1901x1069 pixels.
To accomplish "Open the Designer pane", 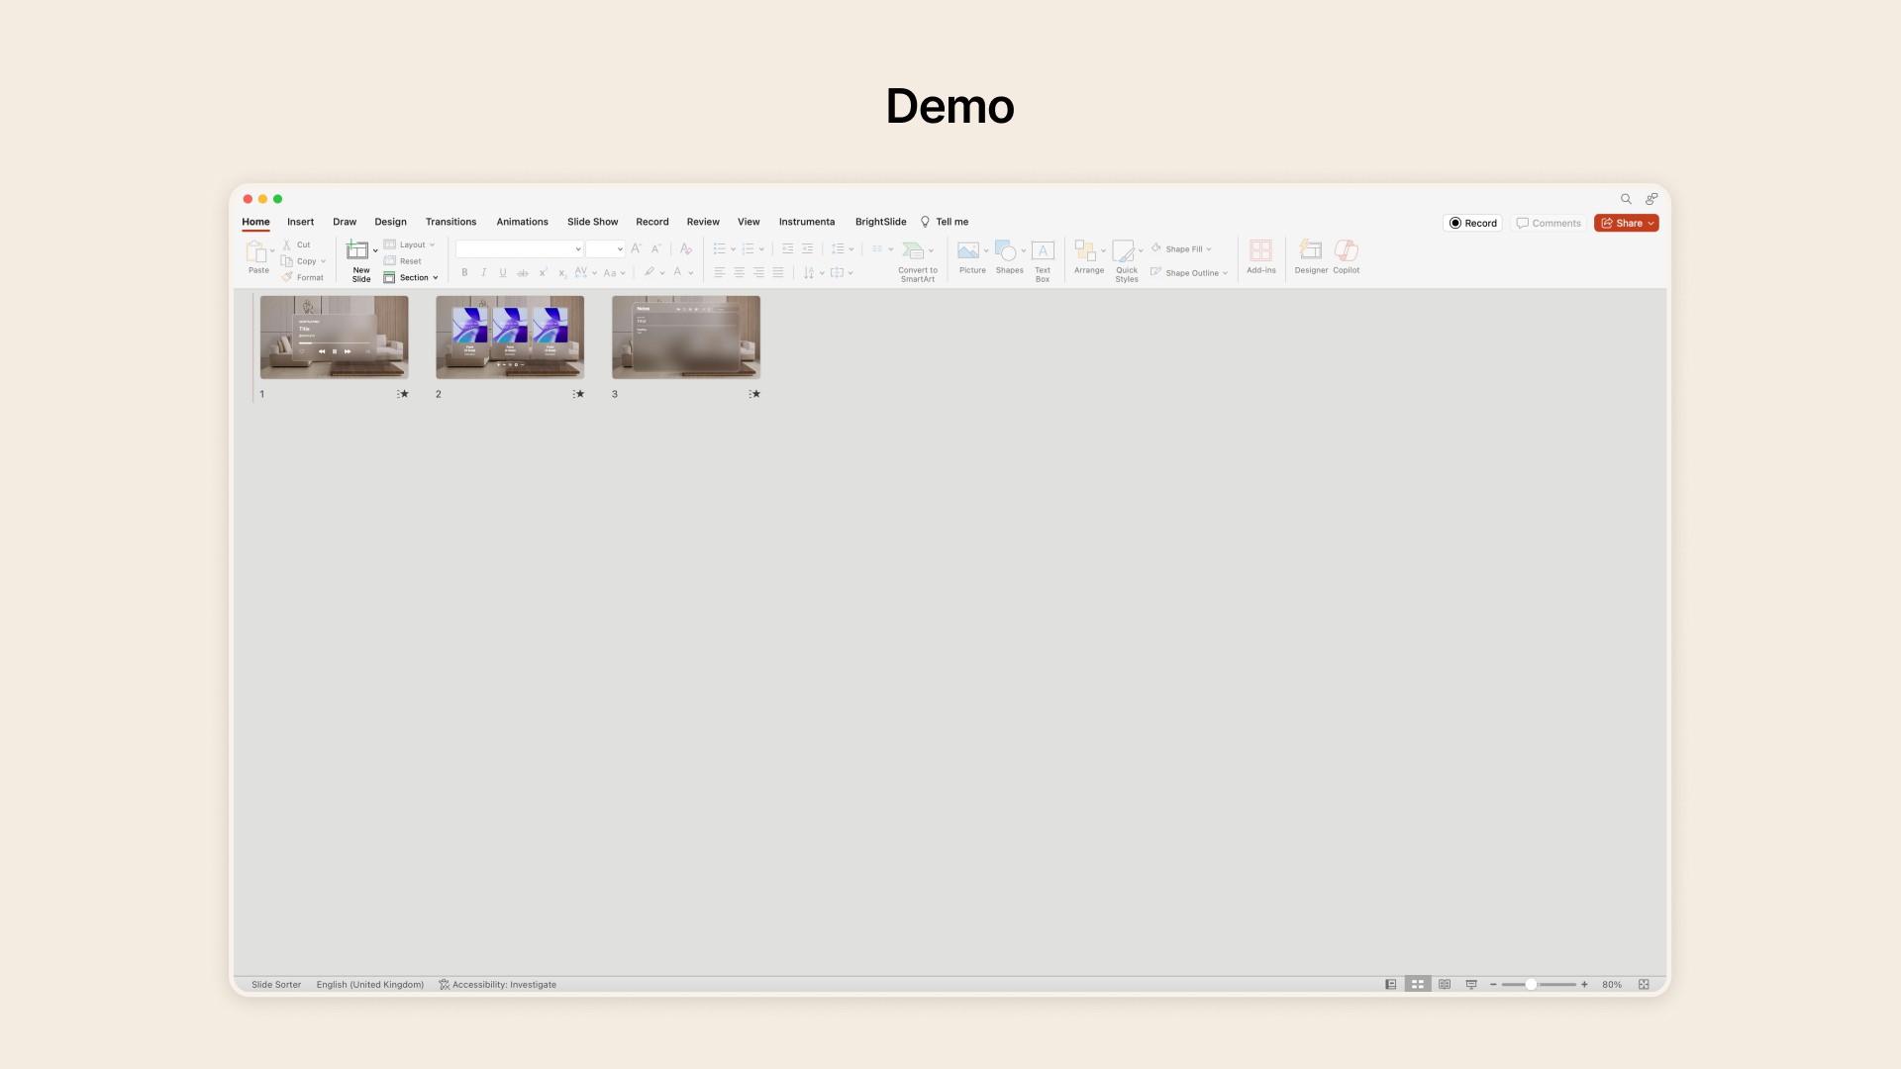I will [x=1310, y=251].
